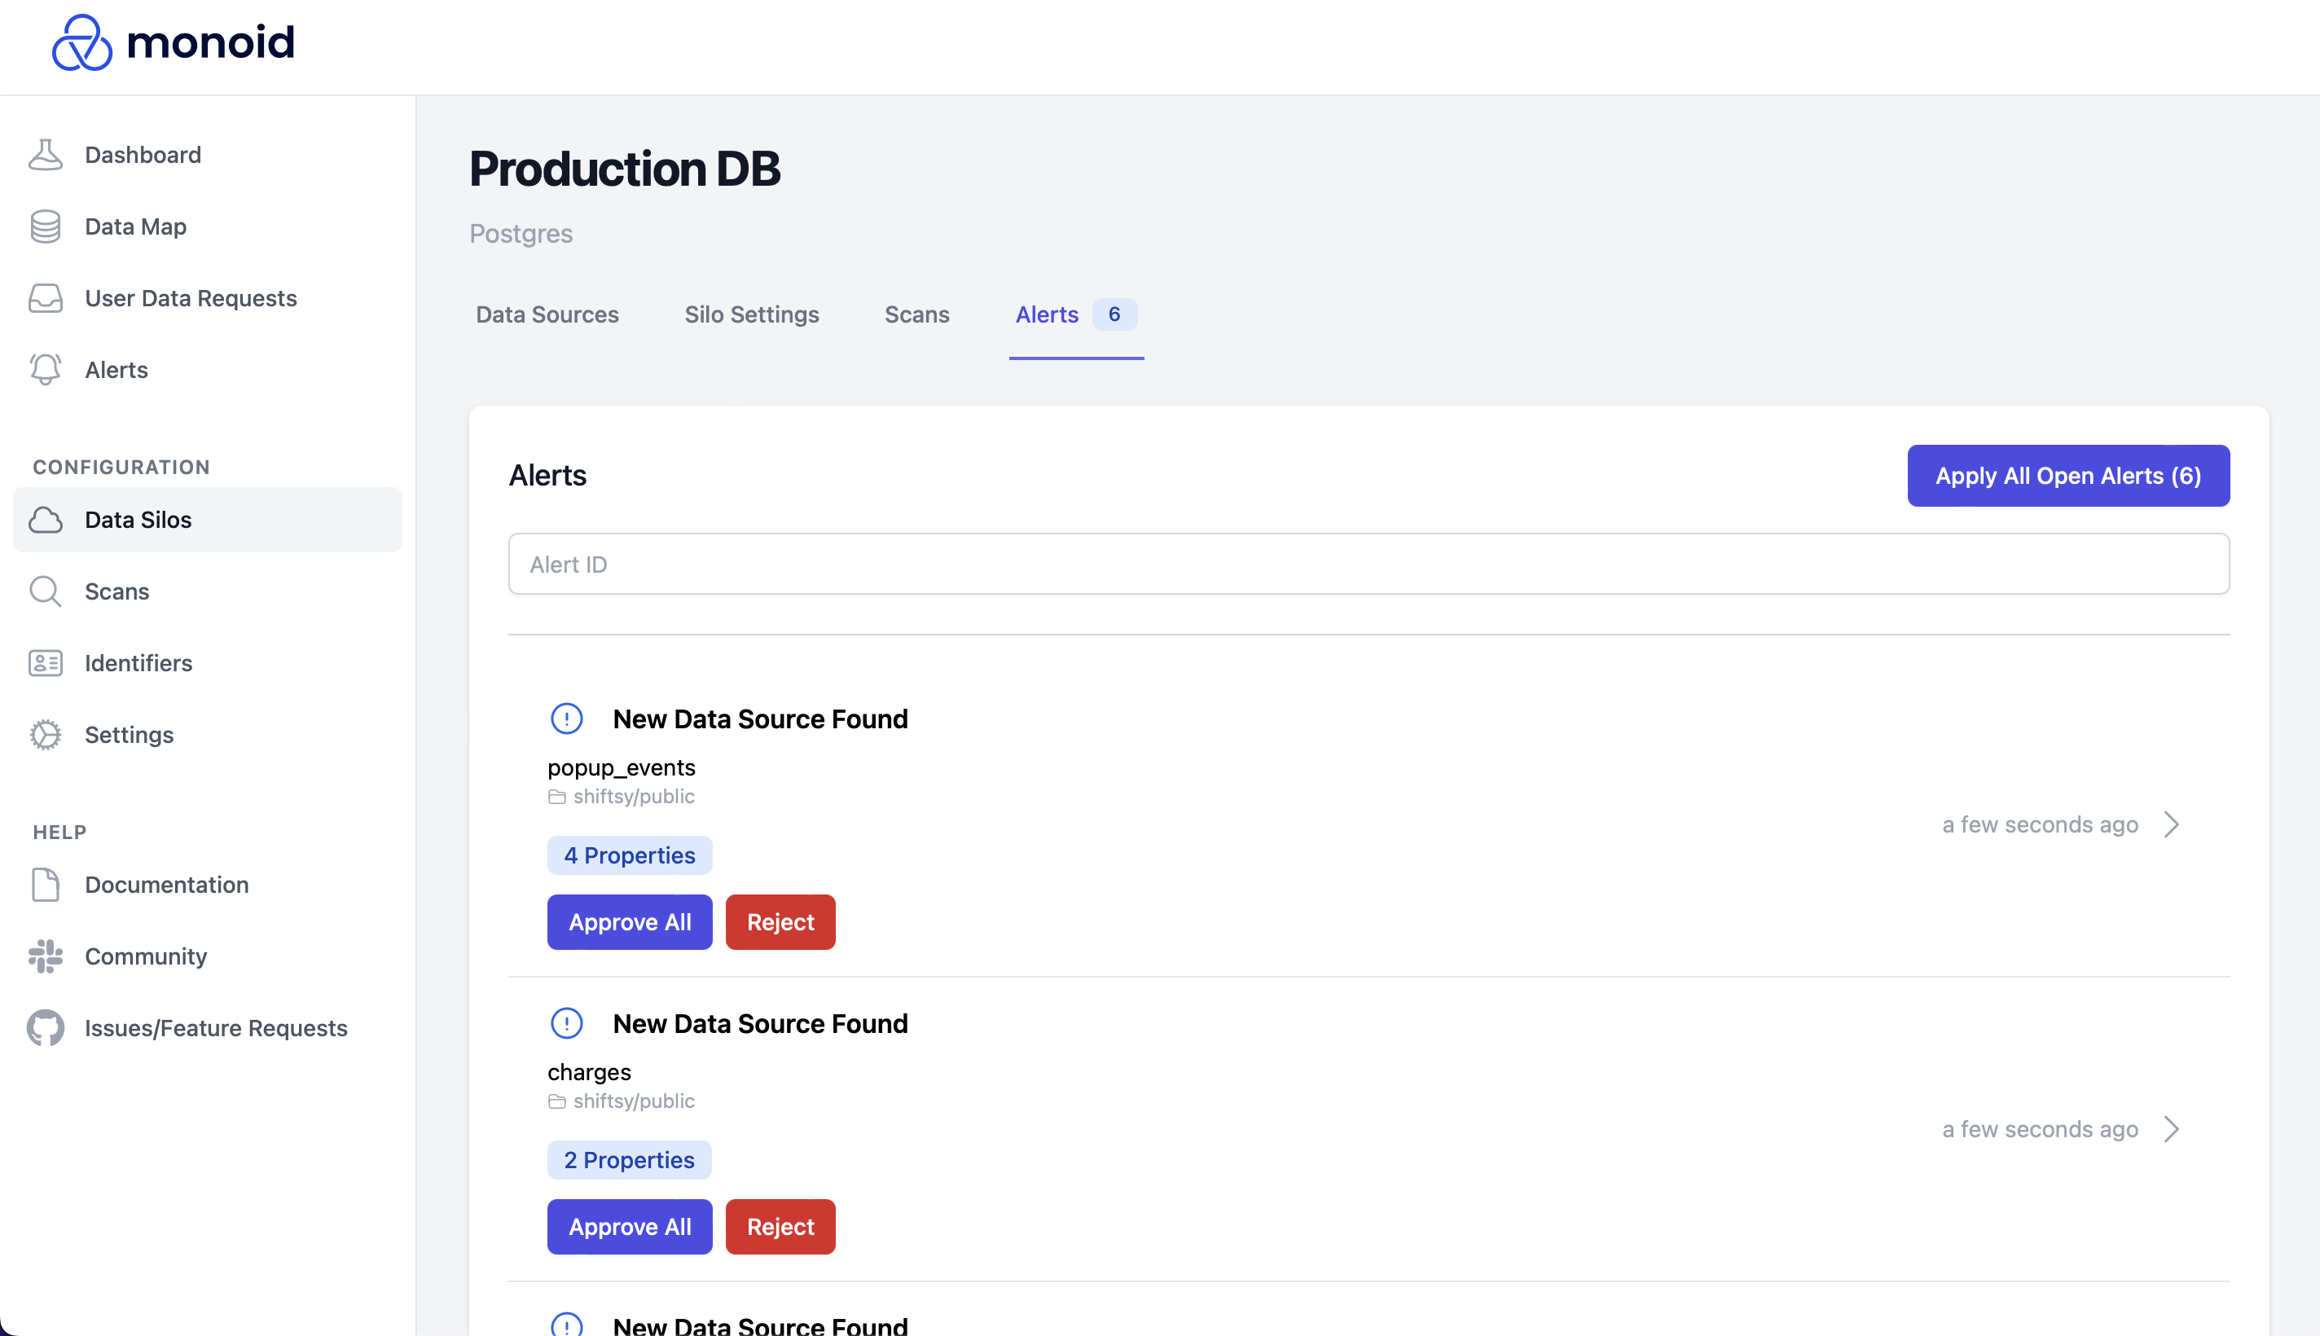Click the Community Slack icon
Viewport: 2320px width, 1336px height.
click(45, 956)
